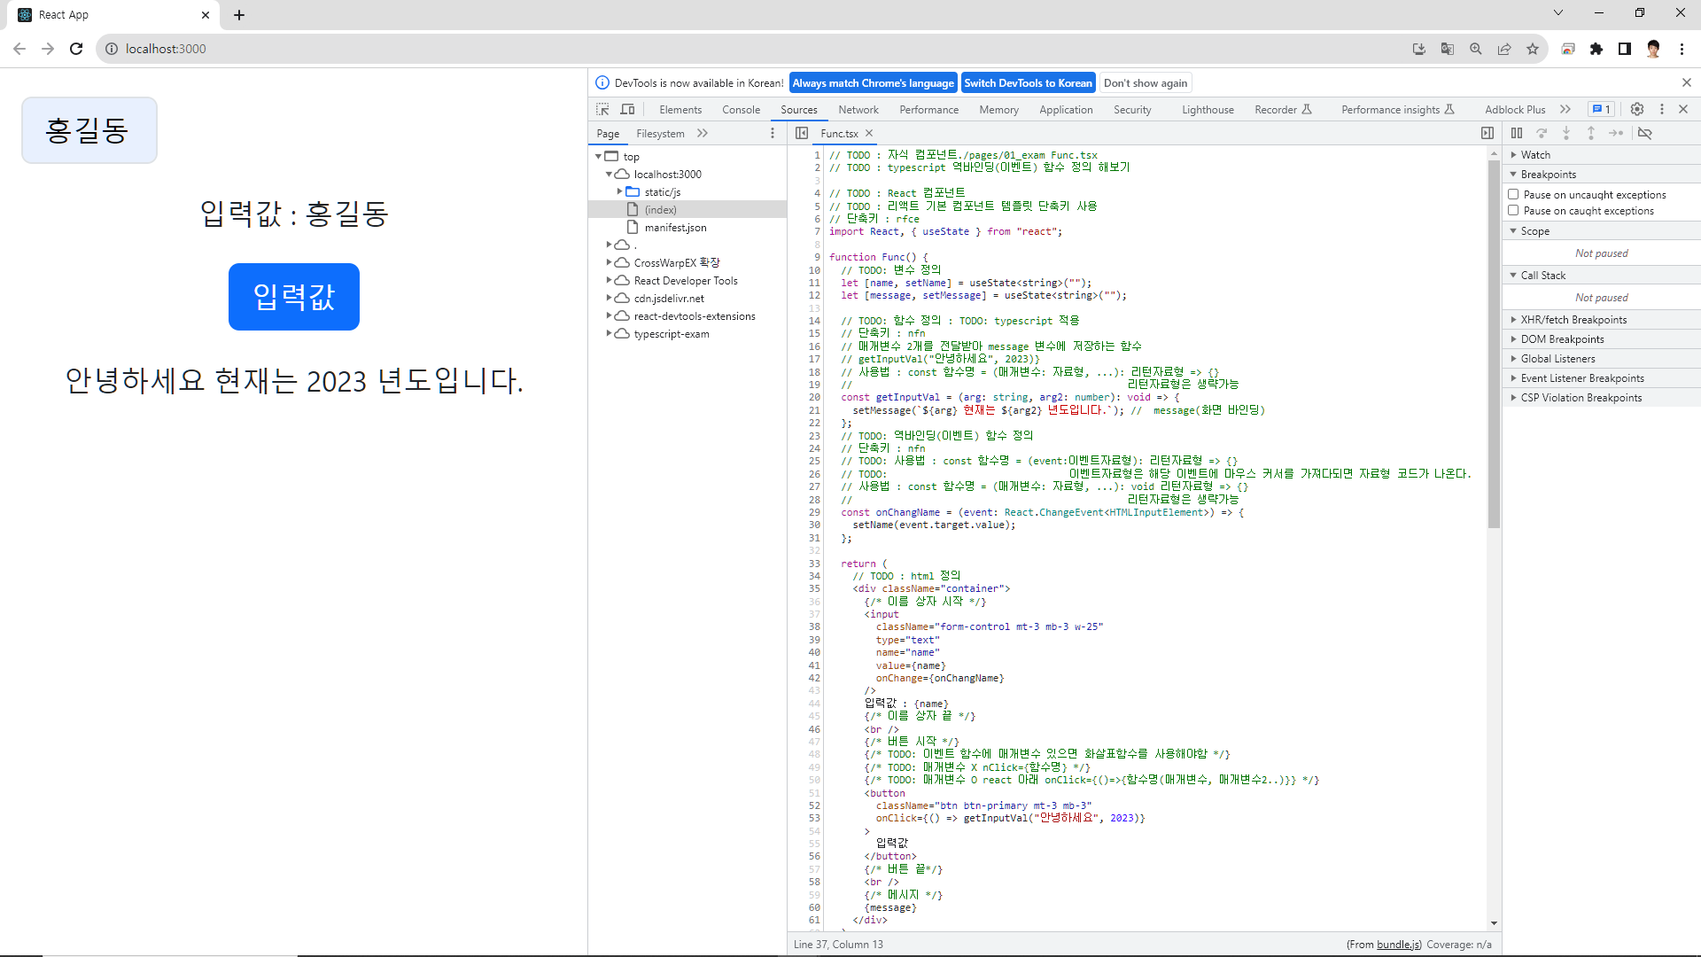Select manifest.json in file tree

[675, 227]
